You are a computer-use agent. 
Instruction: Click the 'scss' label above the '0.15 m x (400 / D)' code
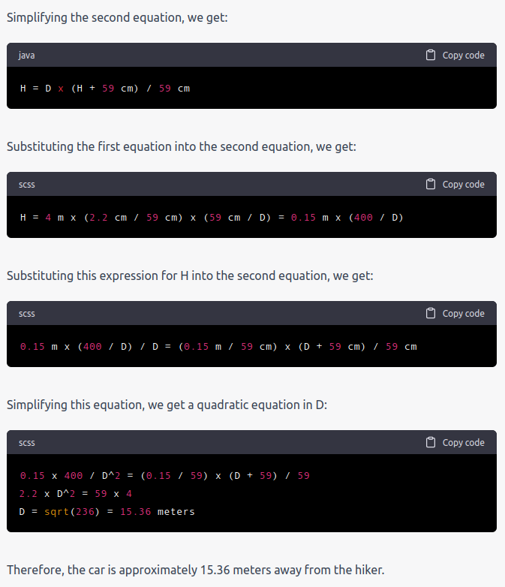(26, 314)
